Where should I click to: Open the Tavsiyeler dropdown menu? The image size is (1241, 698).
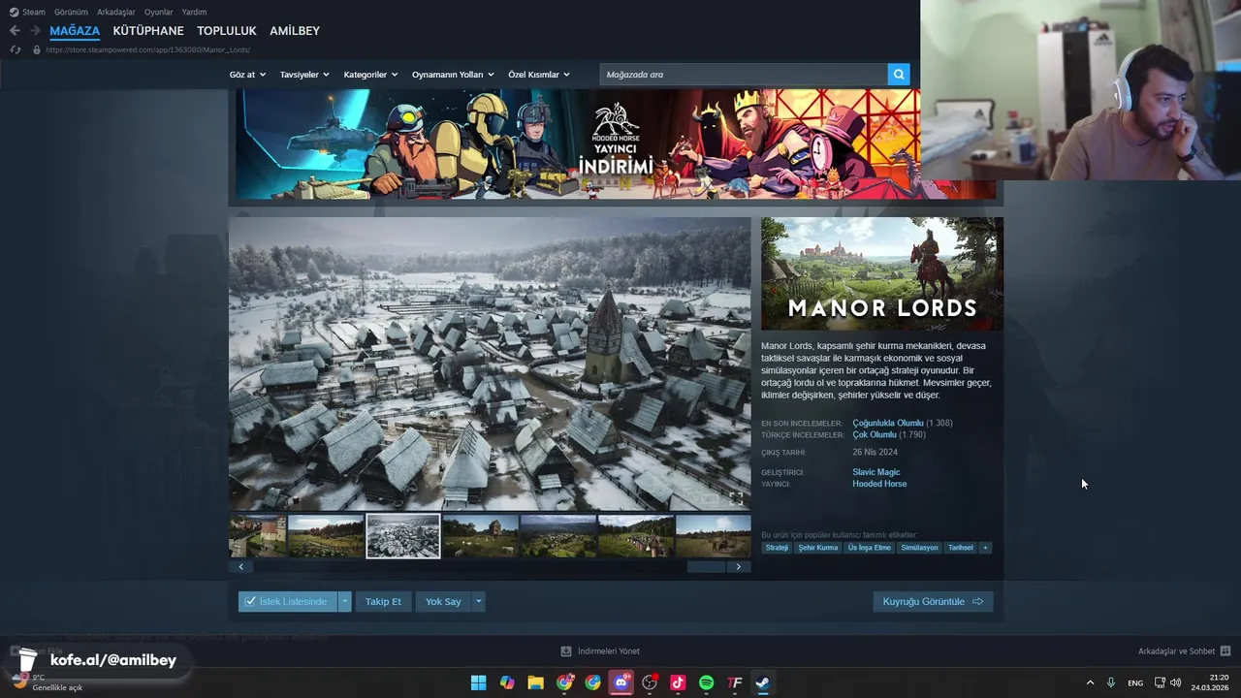pos(304,75)
